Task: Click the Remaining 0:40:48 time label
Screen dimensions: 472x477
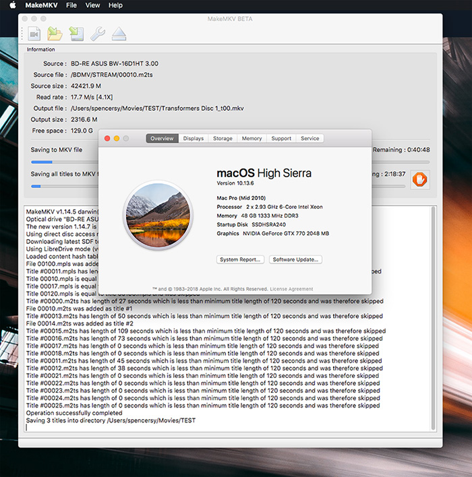Action: 401,150
